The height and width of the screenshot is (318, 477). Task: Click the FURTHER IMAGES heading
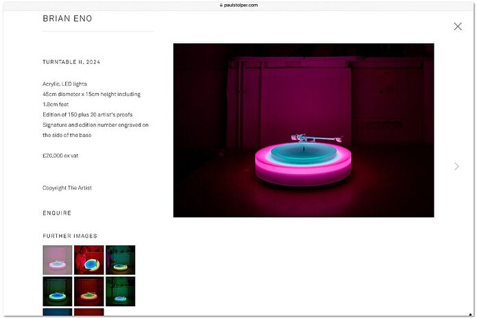pyautogui.click(x=70, y=236)
